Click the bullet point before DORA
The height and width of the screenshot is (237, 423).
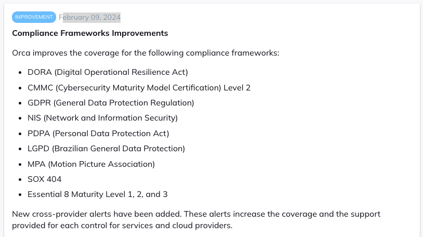pos(20,73)
